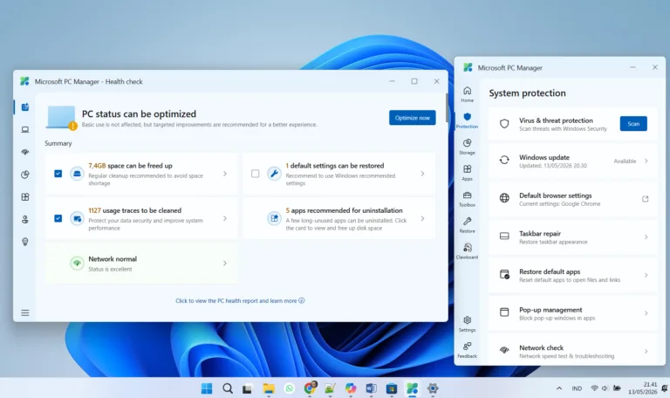
Task: Open Feedback in the PC Manager sidebar
Action: point(467,350)
